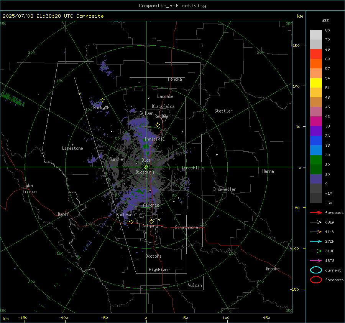Screen dimensions: 345x323
Task: Click the yellow diamond marker below RedDeer
Action: 158,125
